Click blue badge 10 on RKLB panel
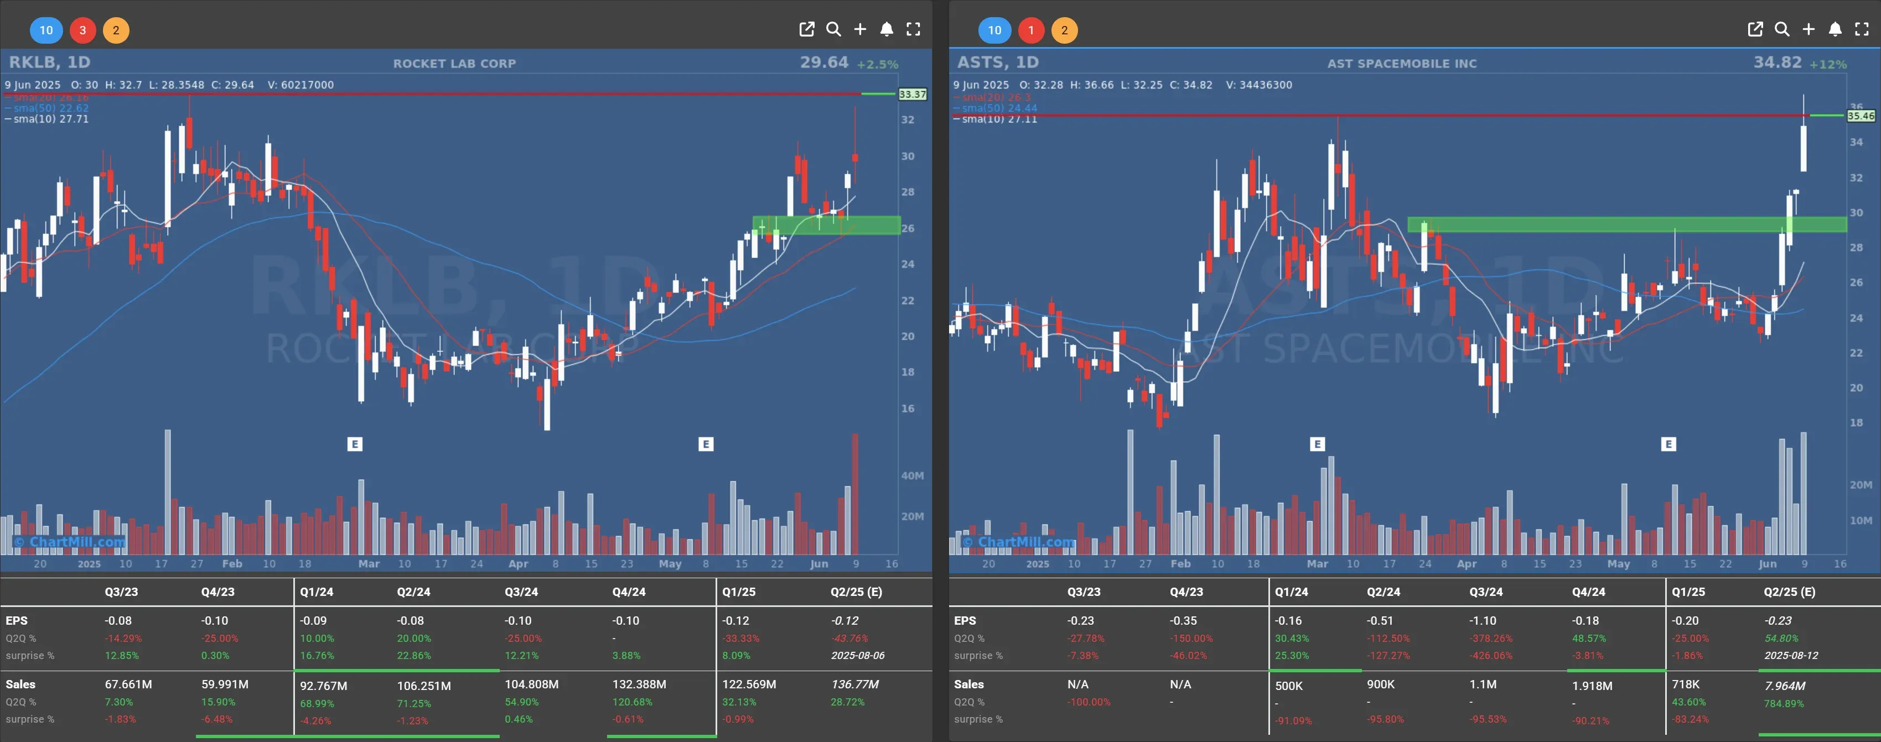This screenshot has height=742, width=1881. coord(46,30)
